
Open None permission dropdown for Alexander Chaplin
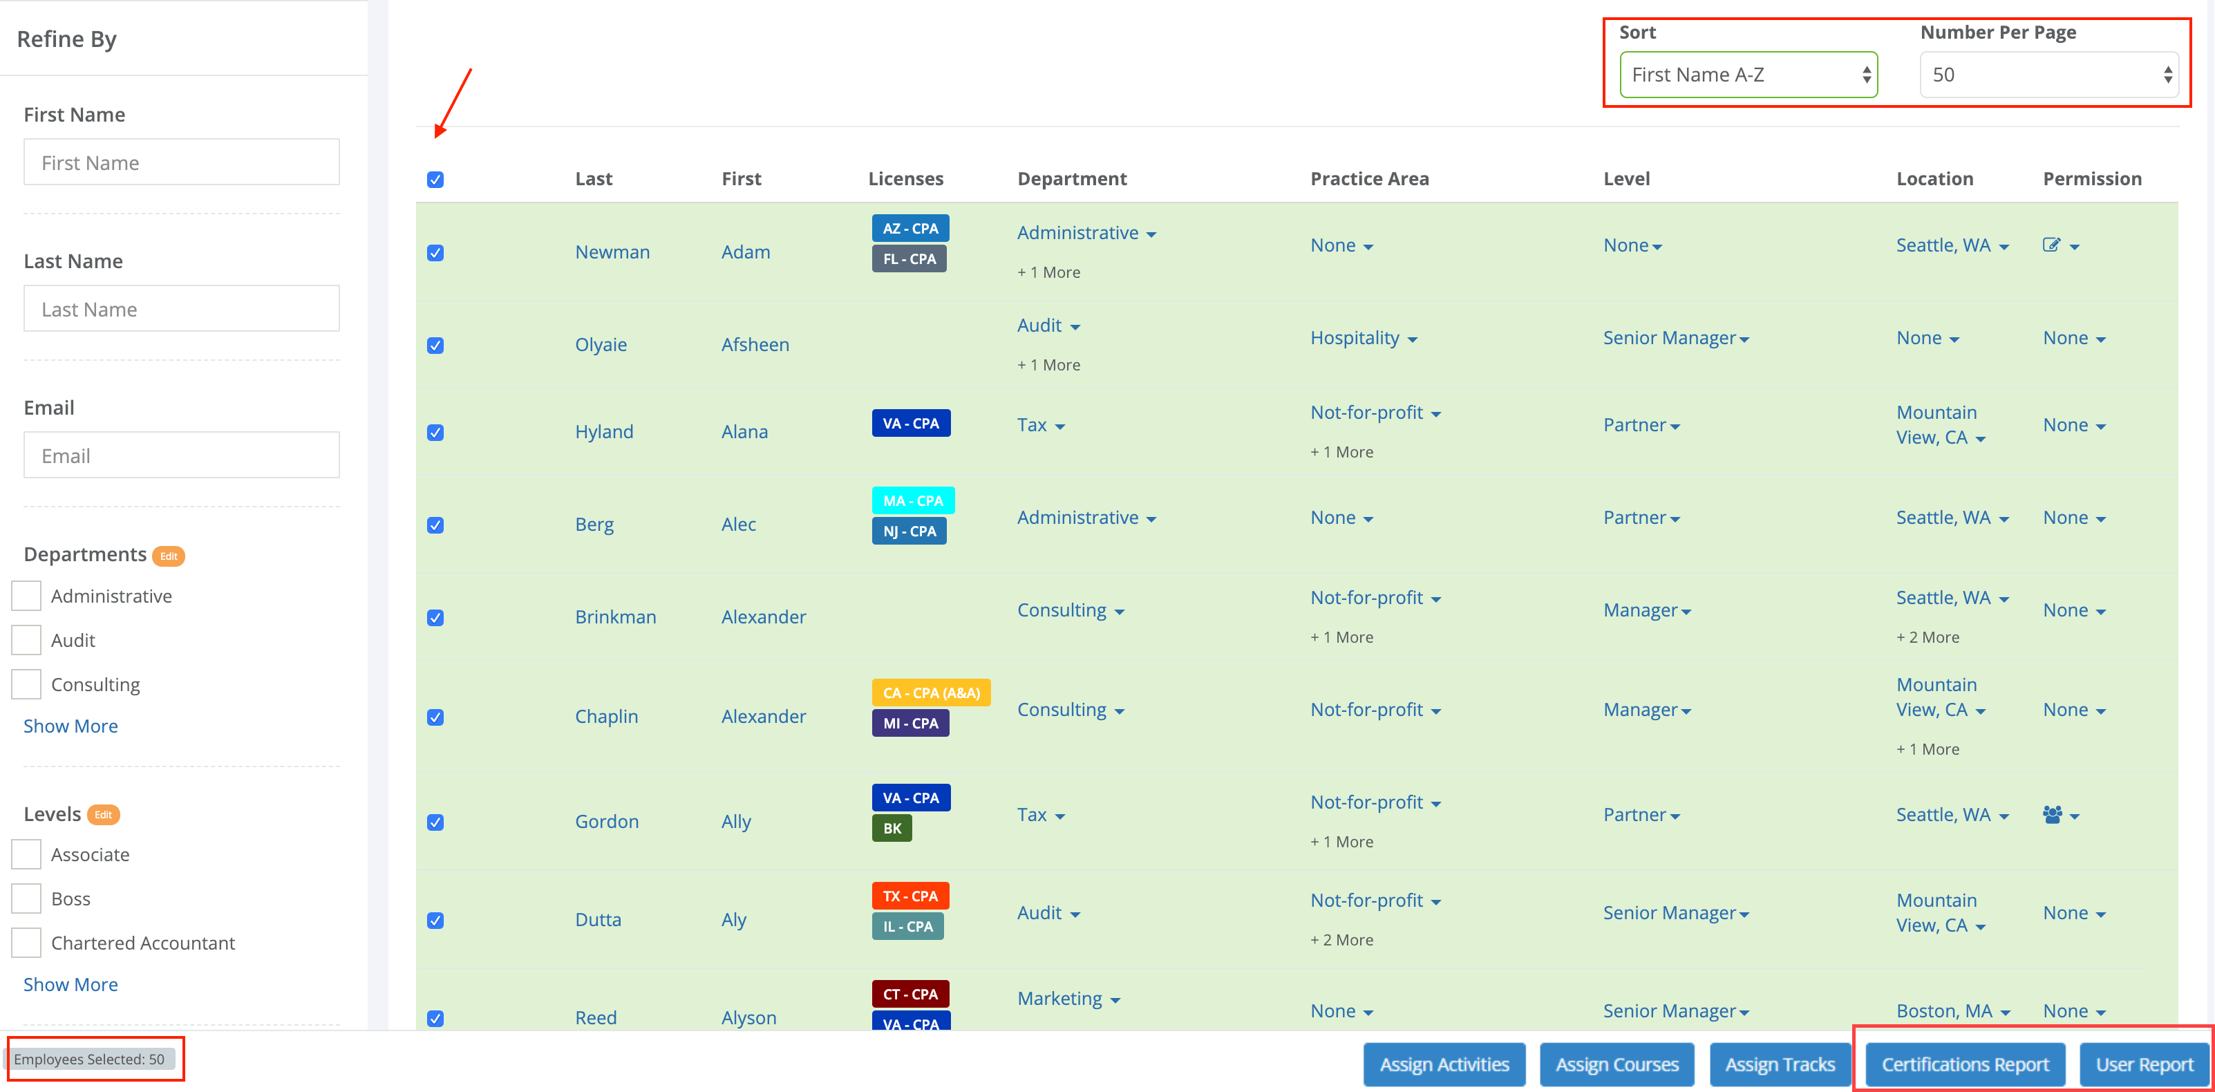(x=2074, y=710)
